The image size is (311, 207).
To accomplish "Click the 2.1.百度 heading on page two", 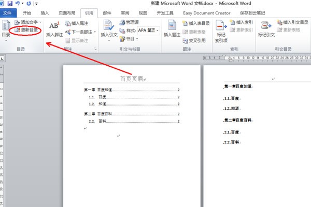I will click(x=232, y=132).
